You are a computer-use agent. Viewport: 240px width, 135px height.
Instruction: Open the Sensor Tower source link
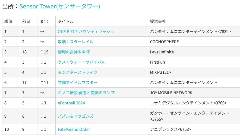click(60, 6)
